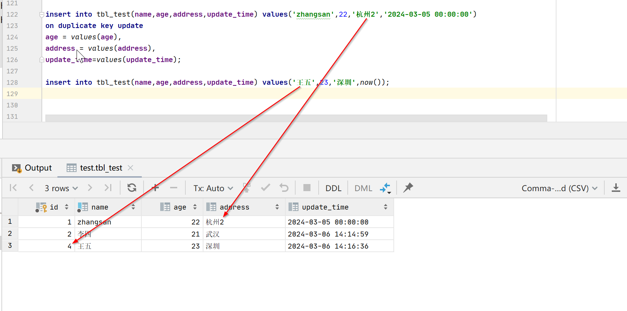This screenshot has height=311, width=627.
Task: Open the Tx: Auto transaction mode dropdown
Action: pyautogui.click(x=213, y=188)
